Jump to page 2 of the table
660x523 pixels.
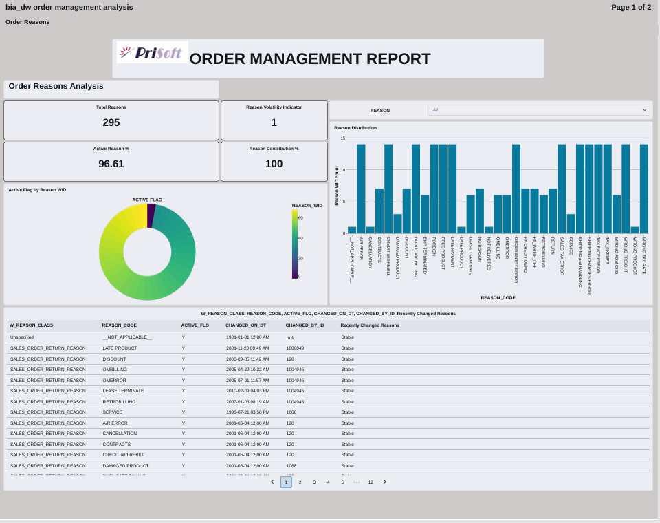click(x=300, y=482)
